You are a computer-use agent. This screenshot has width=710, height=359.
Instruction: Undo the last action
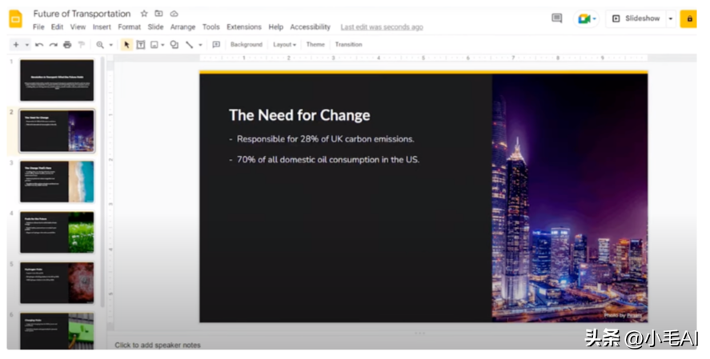(x=39, y=44)
